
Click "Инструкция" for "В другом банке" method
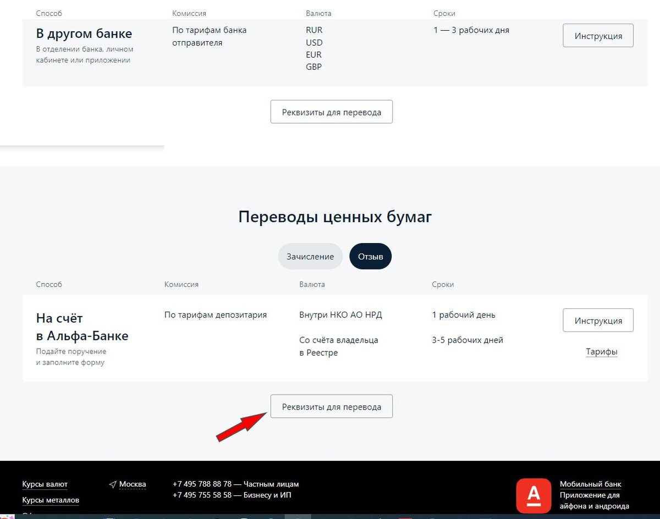tap(598, 35)
